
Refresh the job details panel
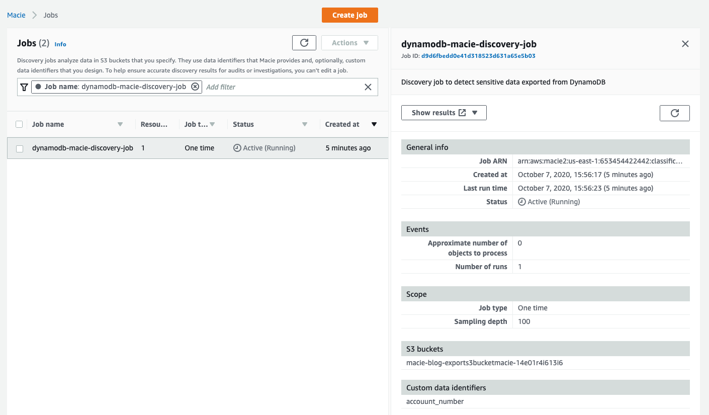[x=674, y=113]
